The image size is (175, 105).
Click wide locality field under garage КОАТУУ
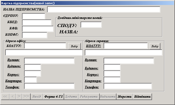click(x=123, y=52)
